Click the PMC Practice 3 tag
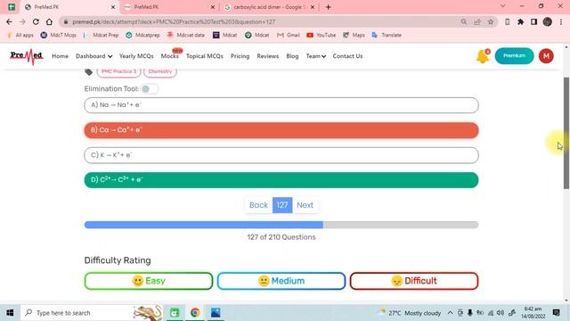The height and width of the screenshot is (321, 570). 118,71
